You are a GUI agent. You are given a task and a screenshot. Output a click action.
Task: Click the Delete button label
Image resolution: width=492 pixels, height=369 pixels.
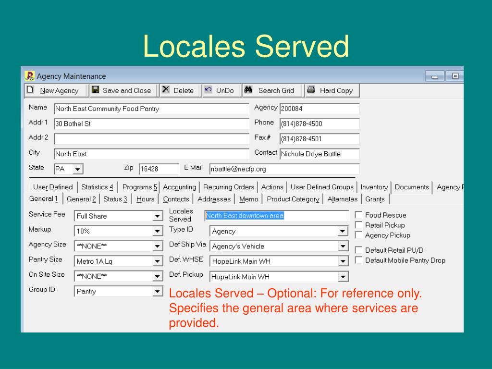pyautogui.click(x=183, y=91)
